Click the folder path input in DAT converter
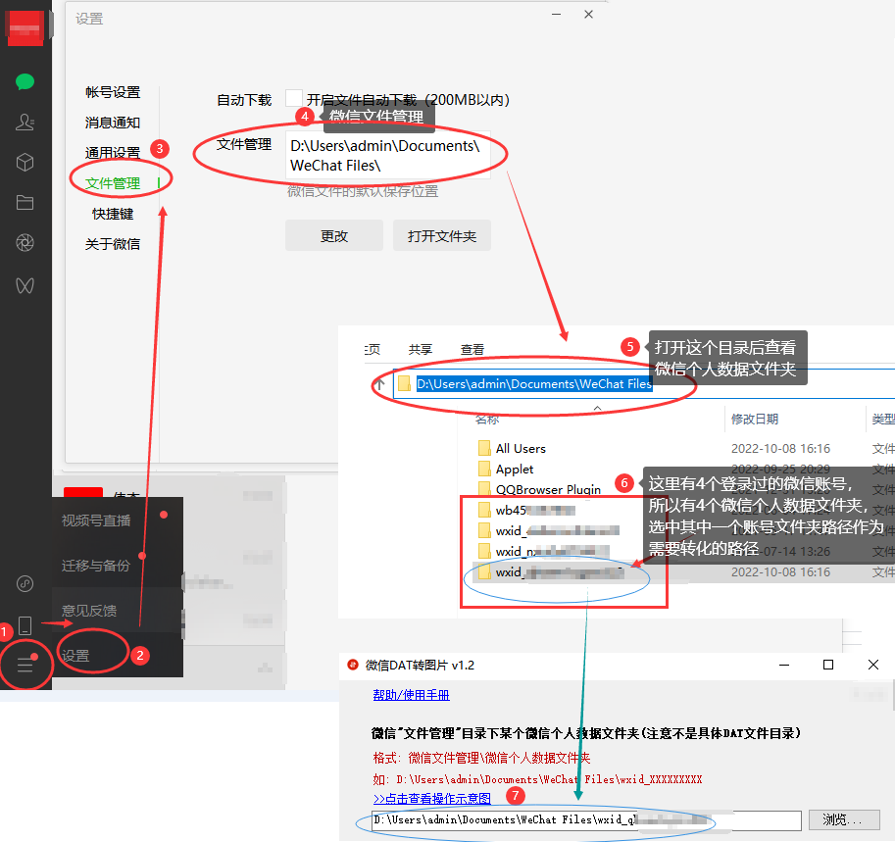895x842 pixels. [586, 819]
